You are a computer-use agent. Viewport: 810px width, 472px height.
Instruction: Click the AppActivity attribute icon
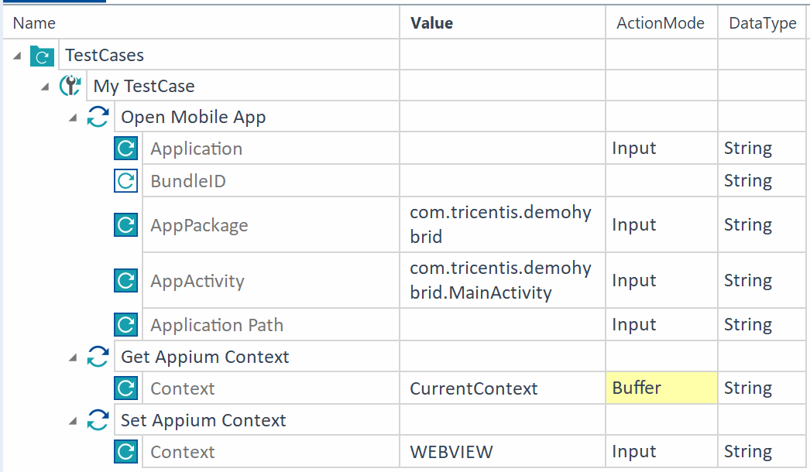pyautogui.click(x=125, y=280)
